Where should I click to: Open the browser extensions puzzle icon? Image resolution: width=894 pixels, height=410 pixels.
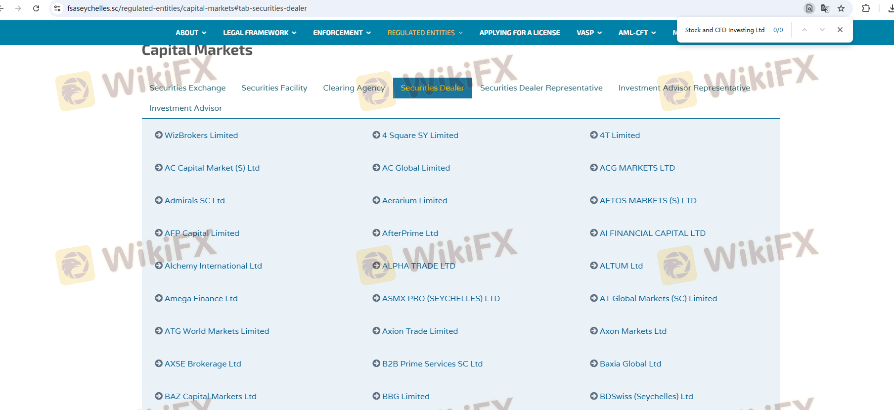[866, 8]
